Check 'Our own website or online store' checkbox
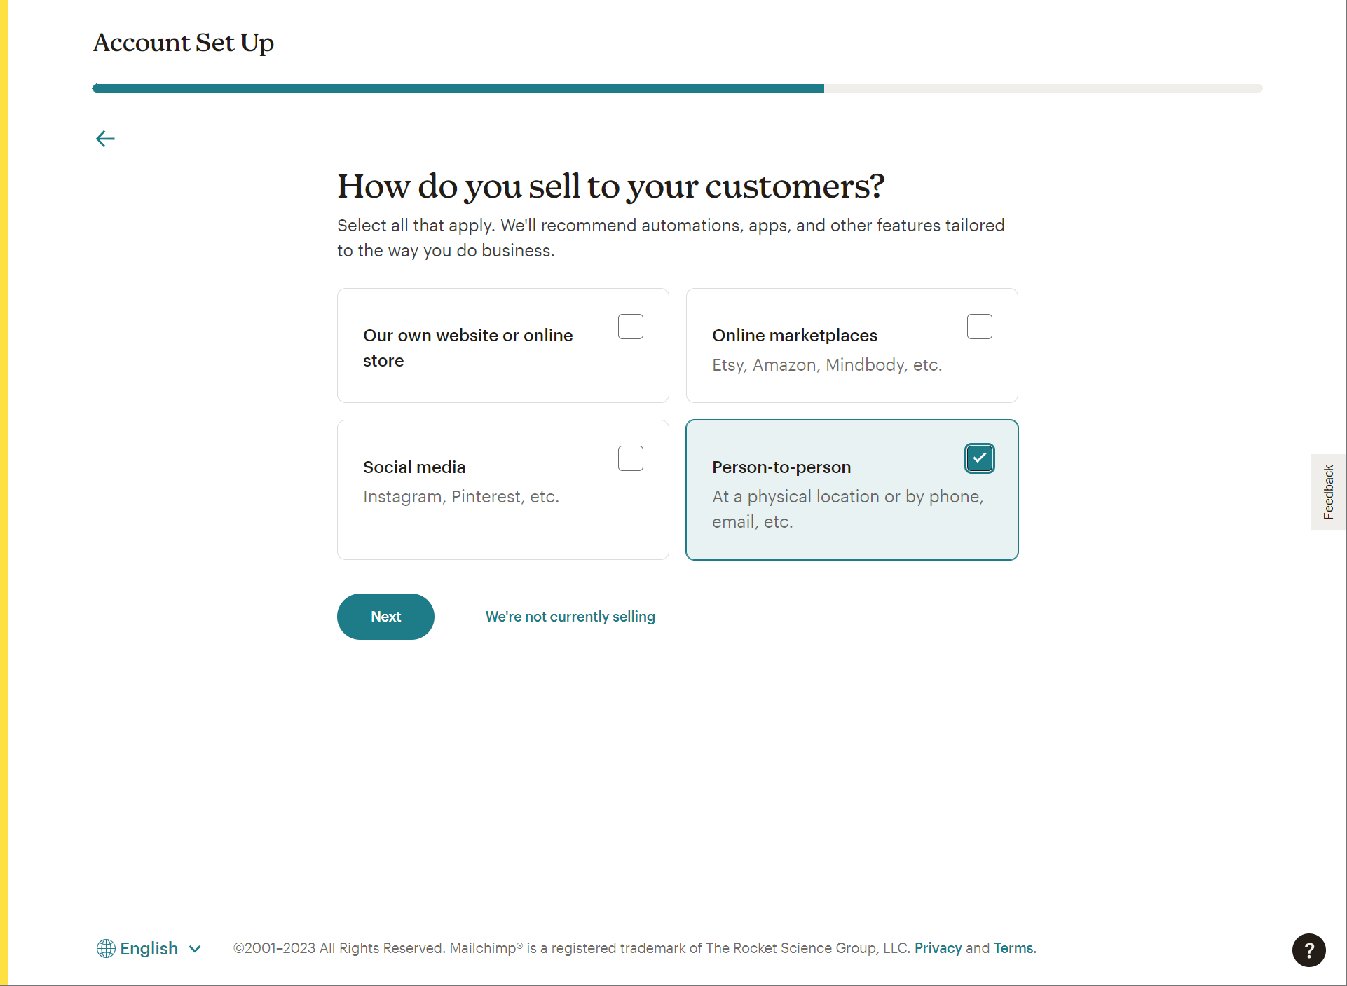1347x986 pixels. [630, 327]
